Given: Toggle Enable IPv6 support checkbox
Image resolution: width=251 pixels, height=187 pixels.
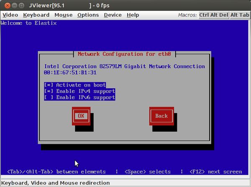Looking at the screenshot, I should 79,97.
